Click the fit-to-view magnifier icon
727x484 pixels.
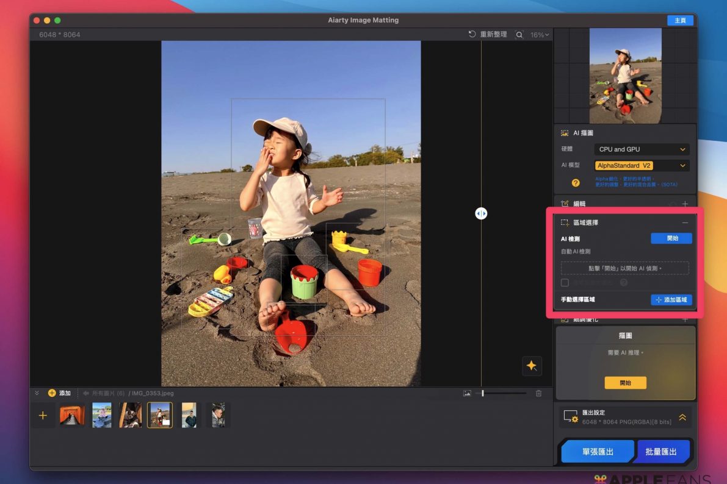pos(519,35)
